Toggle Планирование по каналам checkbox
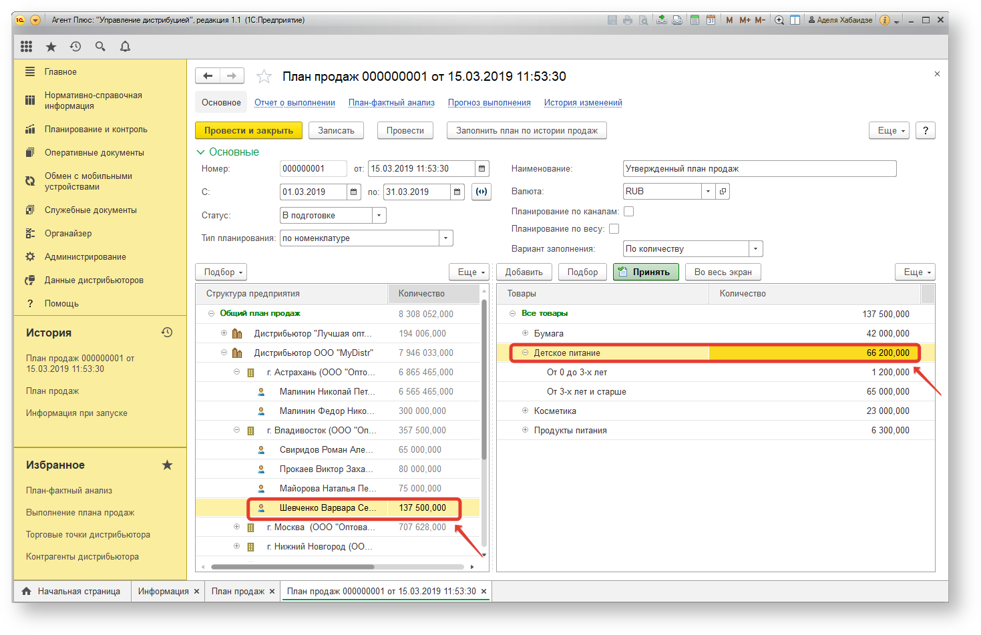981x635 pixels. [x=628, y=212]
